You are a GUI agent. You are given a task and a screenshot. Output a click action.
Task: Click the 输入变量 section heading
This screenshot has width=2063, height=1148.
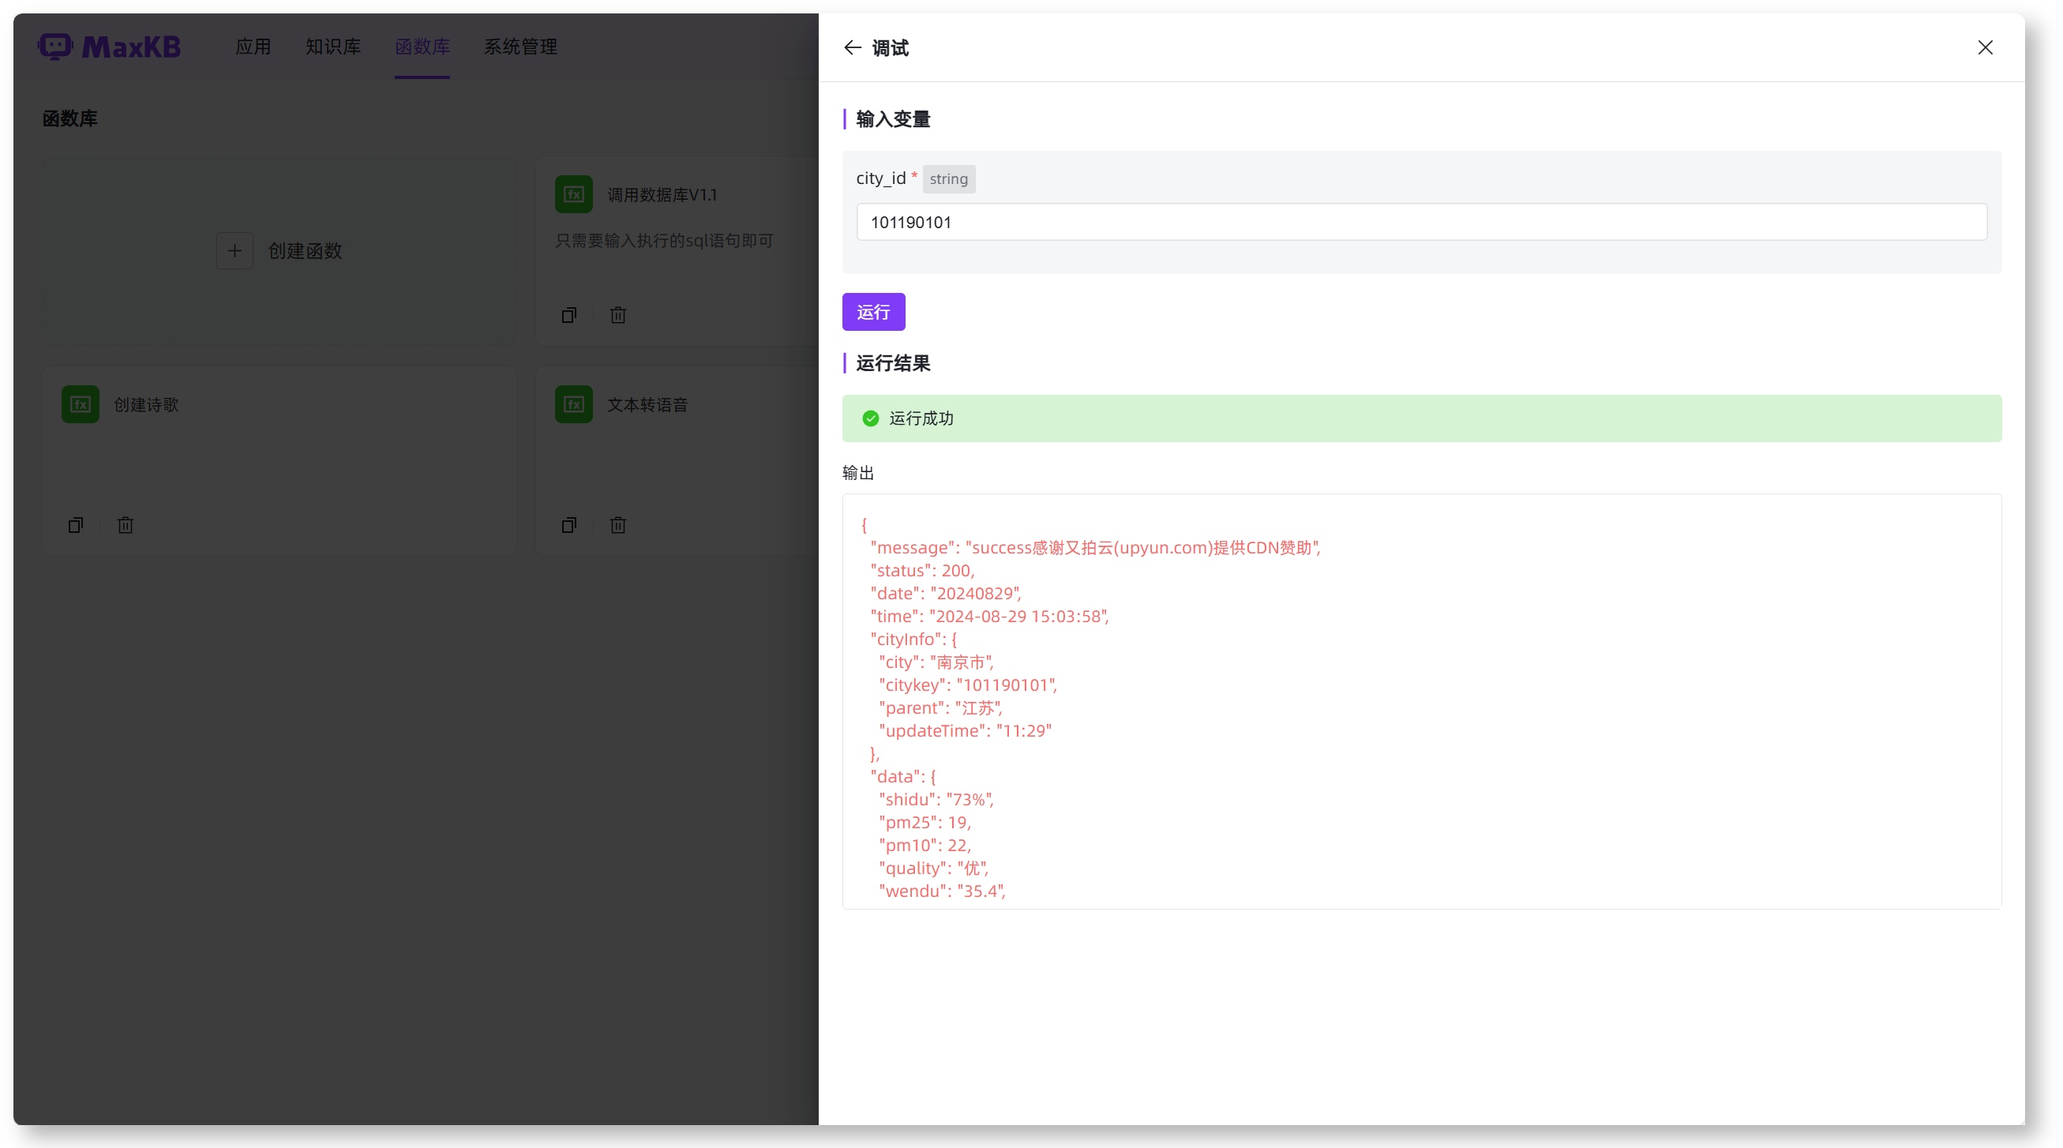coord(892,119)
